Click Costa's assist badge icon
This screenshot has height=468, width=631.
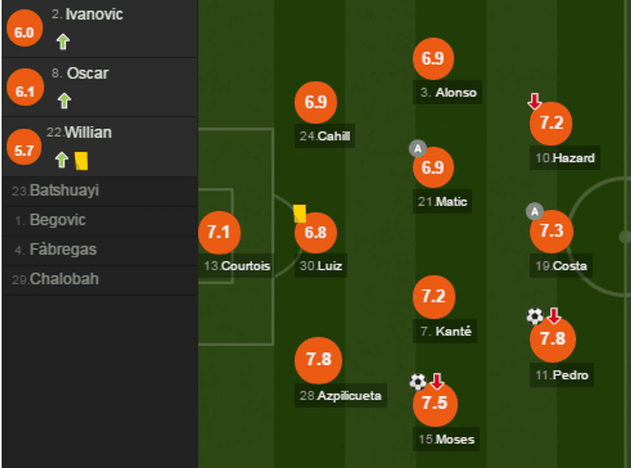pyautogui.click(x=534, y=211)
